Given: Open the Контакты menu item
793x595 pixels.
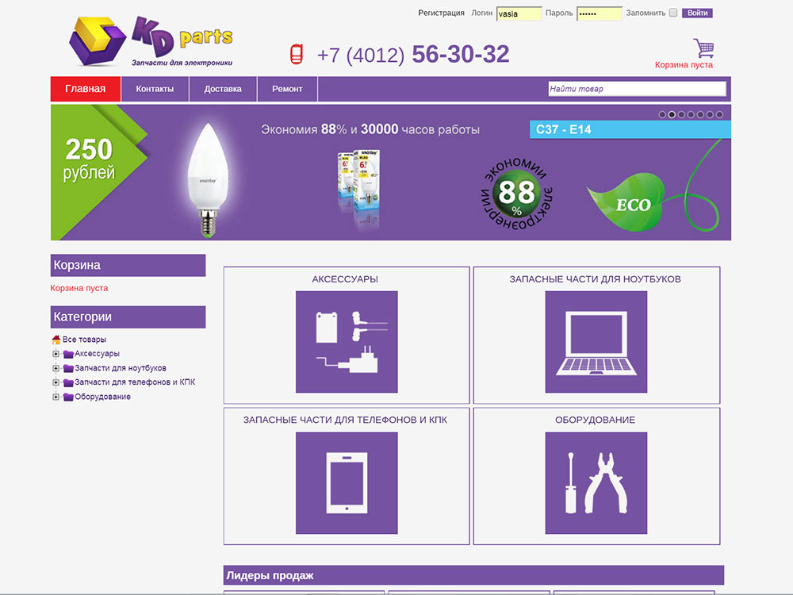Looking at the screenshot, I should 155,89.
